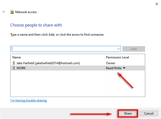Click the Name column header

(17, 57)
